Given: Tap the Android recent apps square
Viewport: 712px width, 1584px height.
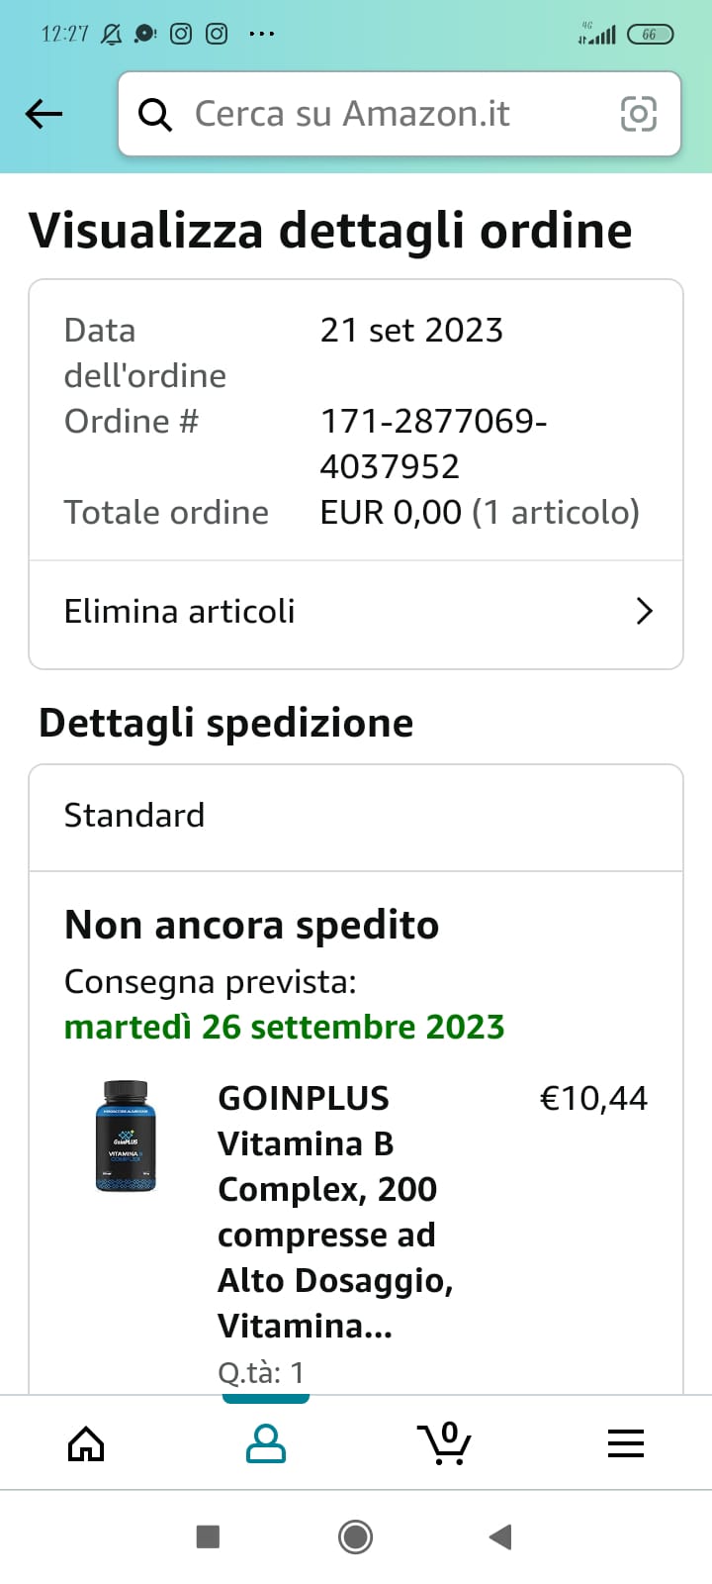Looking at the screenshot, I should coord(208,1536).
